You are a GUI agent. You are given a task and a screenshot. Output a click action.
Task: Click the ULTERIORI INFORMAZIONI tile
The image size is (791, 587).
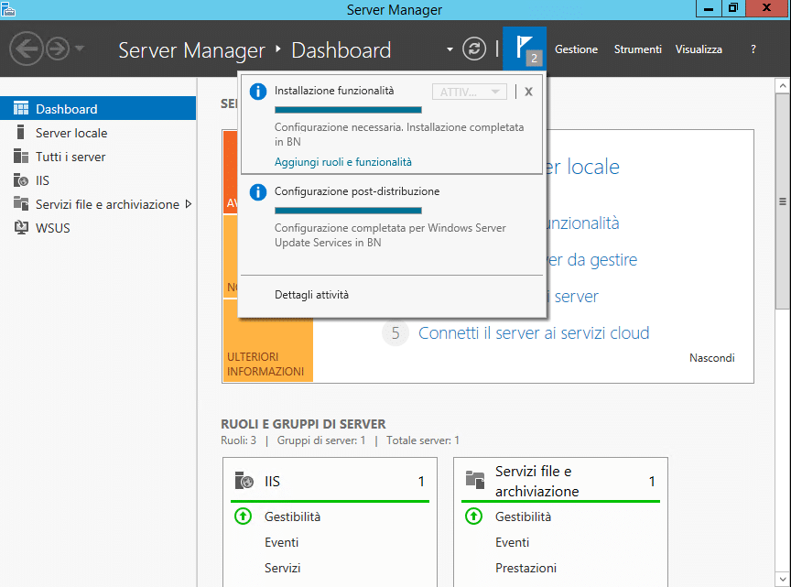coord(268,341)
